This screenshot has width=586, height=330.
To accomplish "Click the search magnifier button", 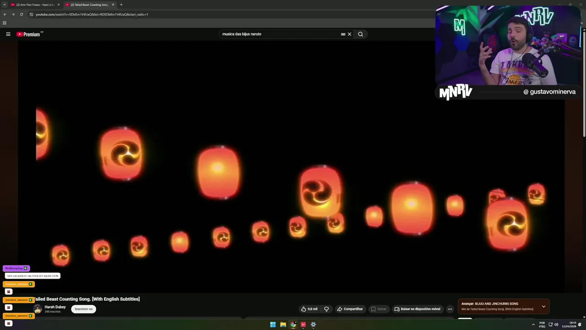I will pyautogui.click(x=360, y=34).
